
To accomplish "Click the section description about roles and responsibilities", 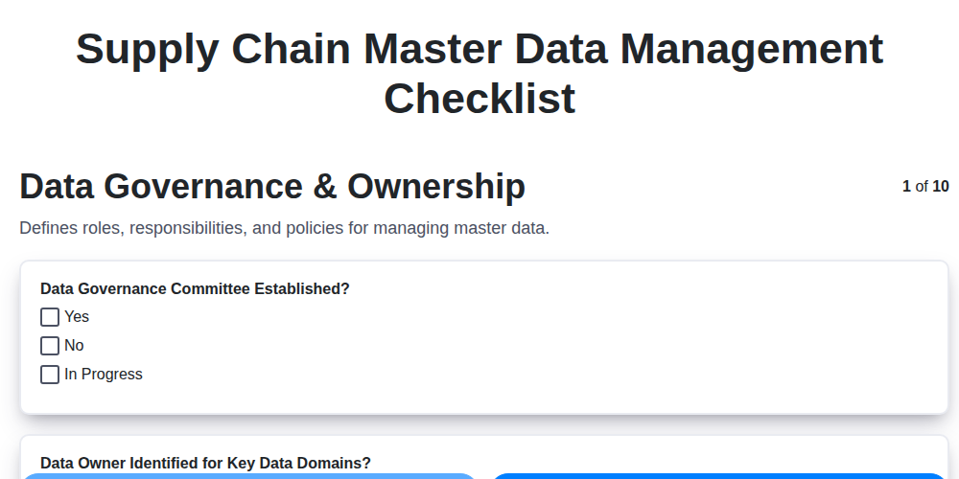I will click(284, 229).
